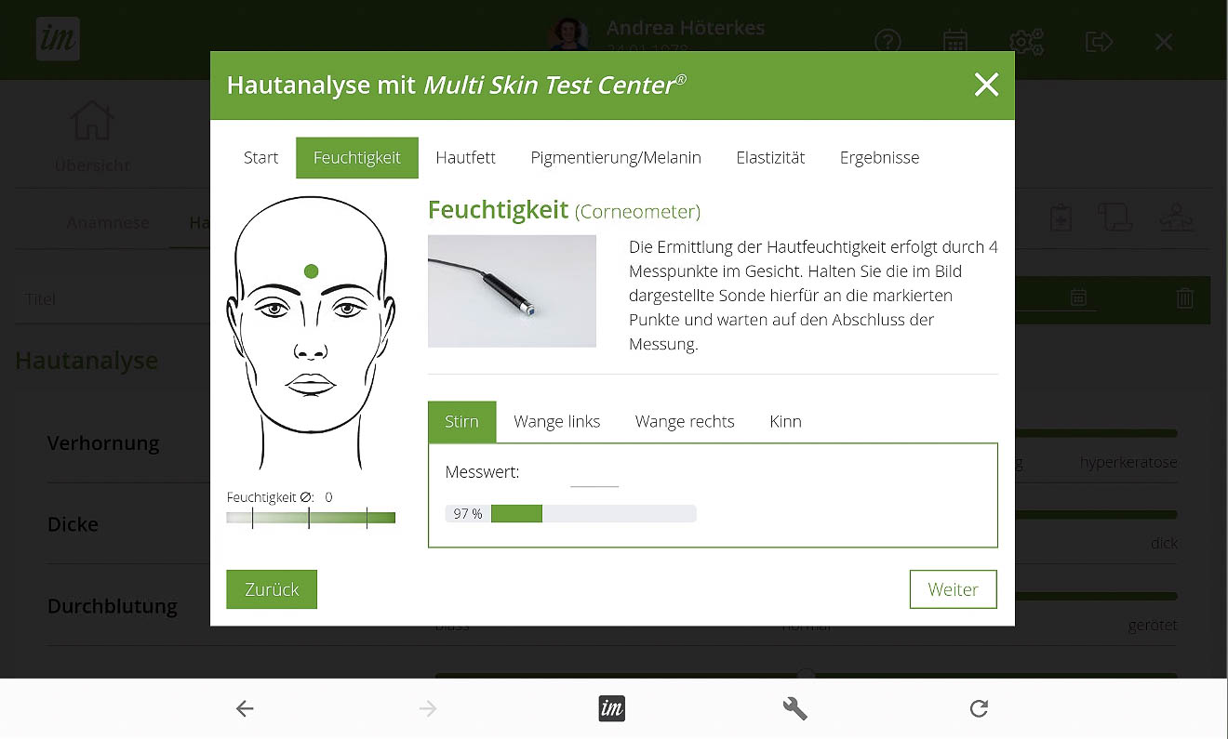The height and width of the screenshot is (739, 1228).
Task: Click the im logo in top bar
Action: 58,40
